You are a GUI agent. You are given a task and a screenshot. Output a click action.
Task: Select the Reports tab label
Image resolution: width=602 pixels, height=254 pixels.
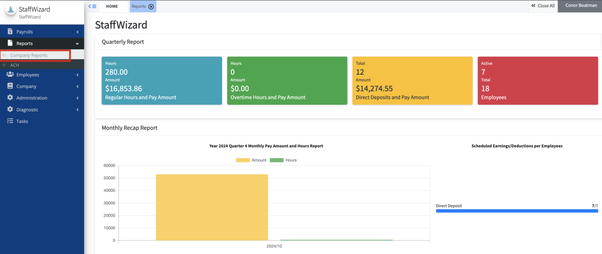pos(139,7)
